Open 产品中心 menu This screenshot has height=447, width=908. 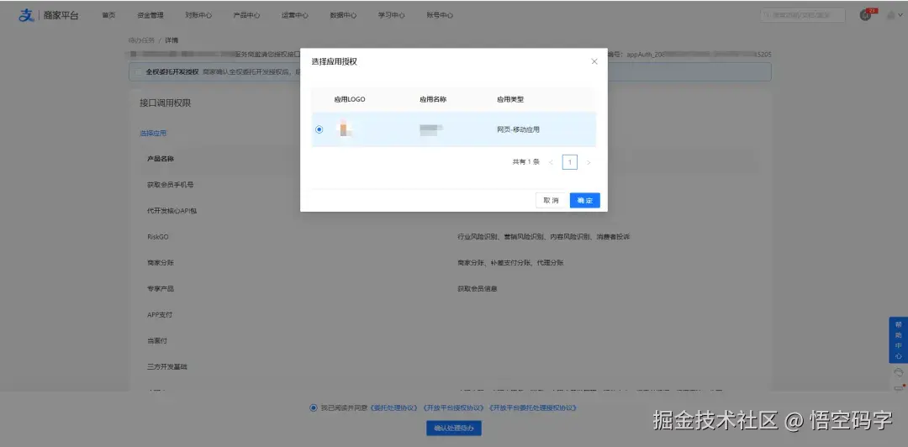(x=246, y=16)
